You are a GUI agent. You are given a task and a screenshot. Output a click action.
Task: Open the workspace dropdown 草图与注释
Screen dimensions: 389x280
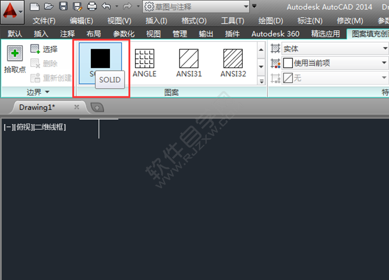click(196, 7)
